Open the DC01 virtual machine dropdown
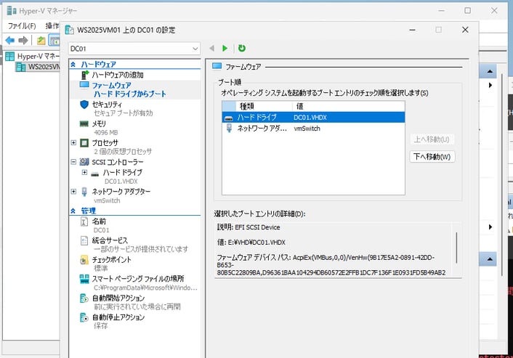Screen dimensions: 513x358 click(x=134, y=49)
